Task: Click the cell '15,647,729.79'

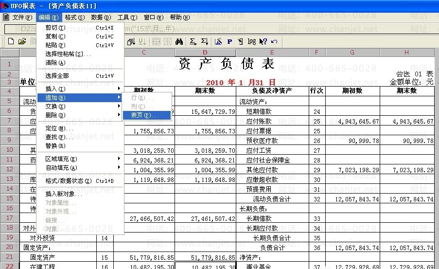Action: [x=205, y=111]
